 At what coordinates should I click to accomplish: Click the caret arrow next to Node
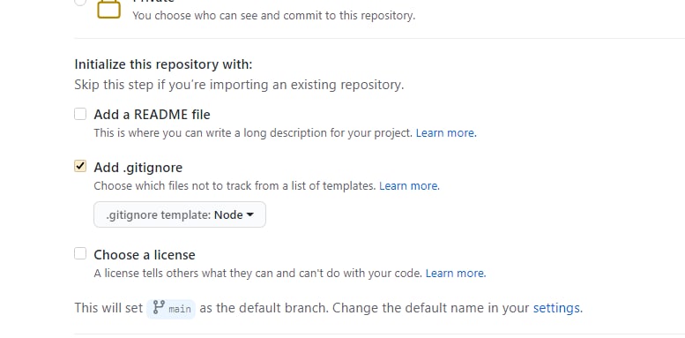(249, 214)
